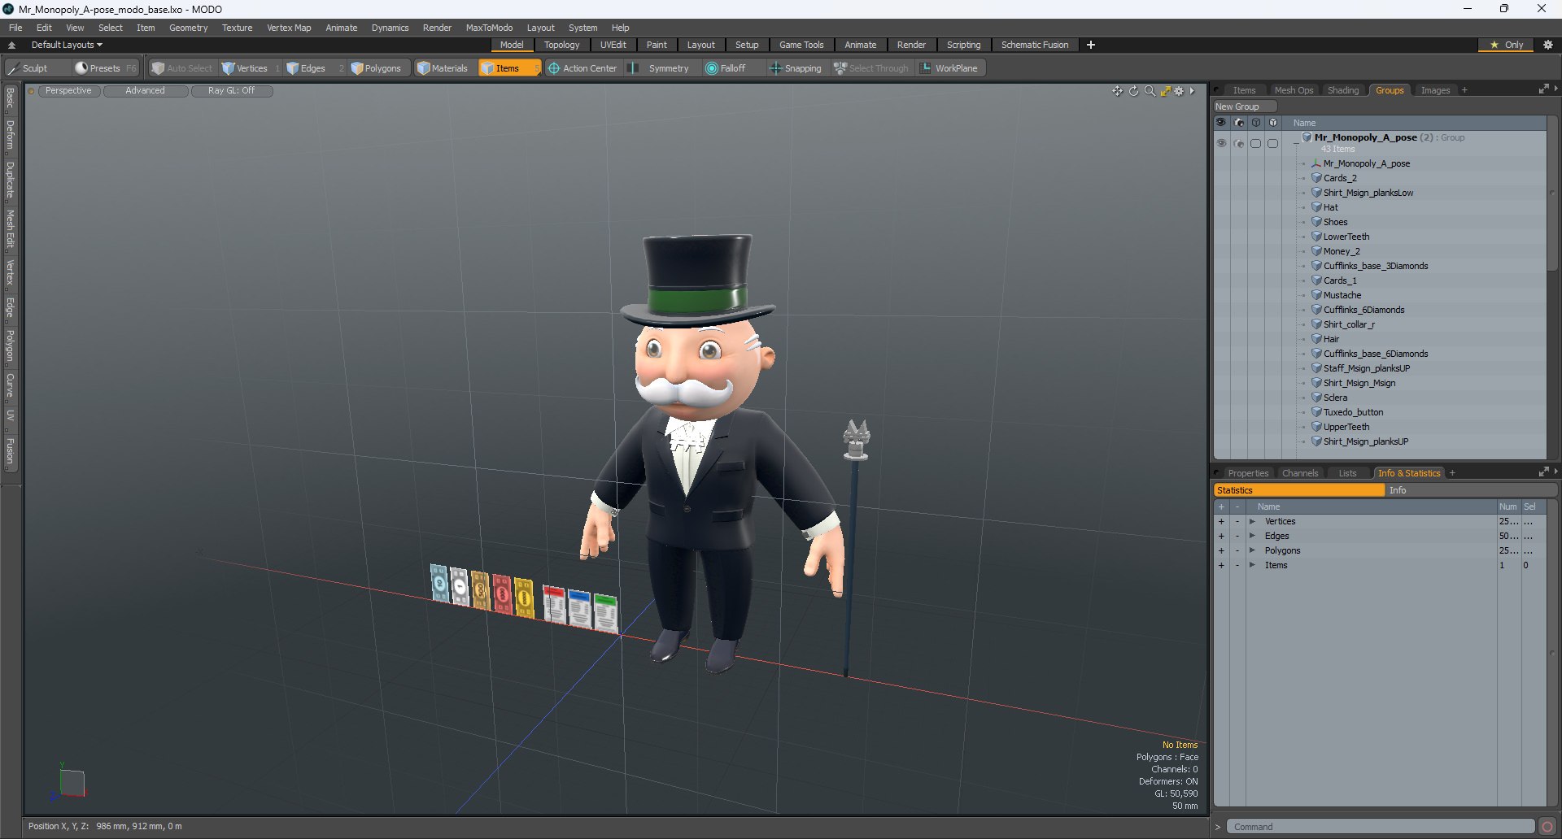1562x839 pixels.
Task: Switch to the Info sub-panel button
Action: pos(1471,490)
